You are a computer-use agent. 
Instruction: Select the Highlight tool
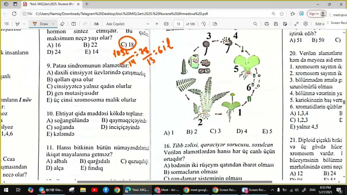click(x=17, y=24)
